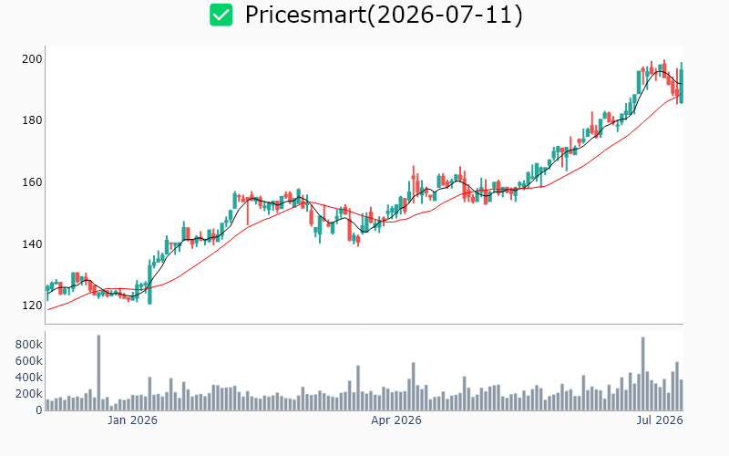729x456 pixels.
Task: Select the Jul 2026 date axis label
Action: click(x=660, y=420)
